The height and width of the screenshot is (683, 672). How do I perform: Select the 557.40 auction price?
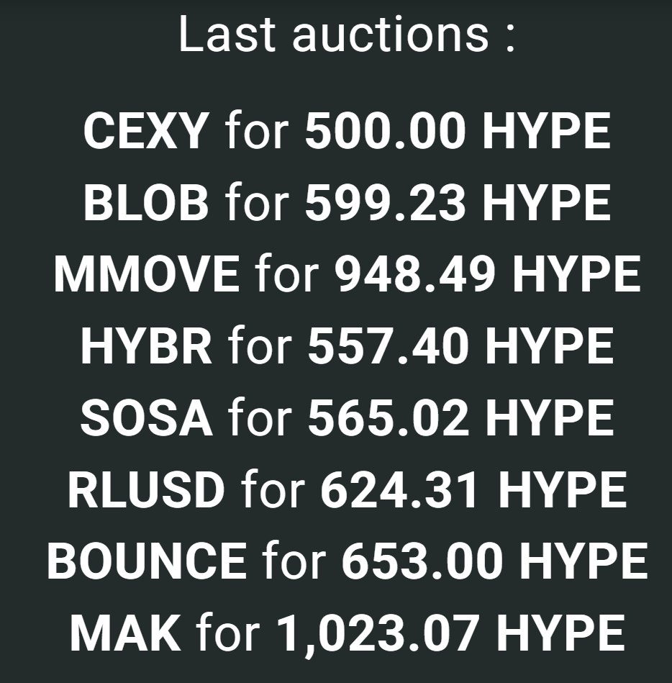click(x=389, y=345)
